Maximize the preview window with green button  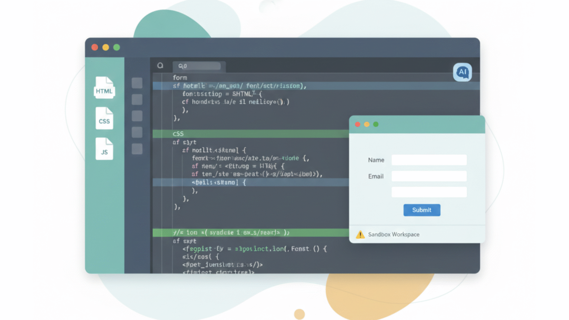pyautogui.click(x=376, y=124)
